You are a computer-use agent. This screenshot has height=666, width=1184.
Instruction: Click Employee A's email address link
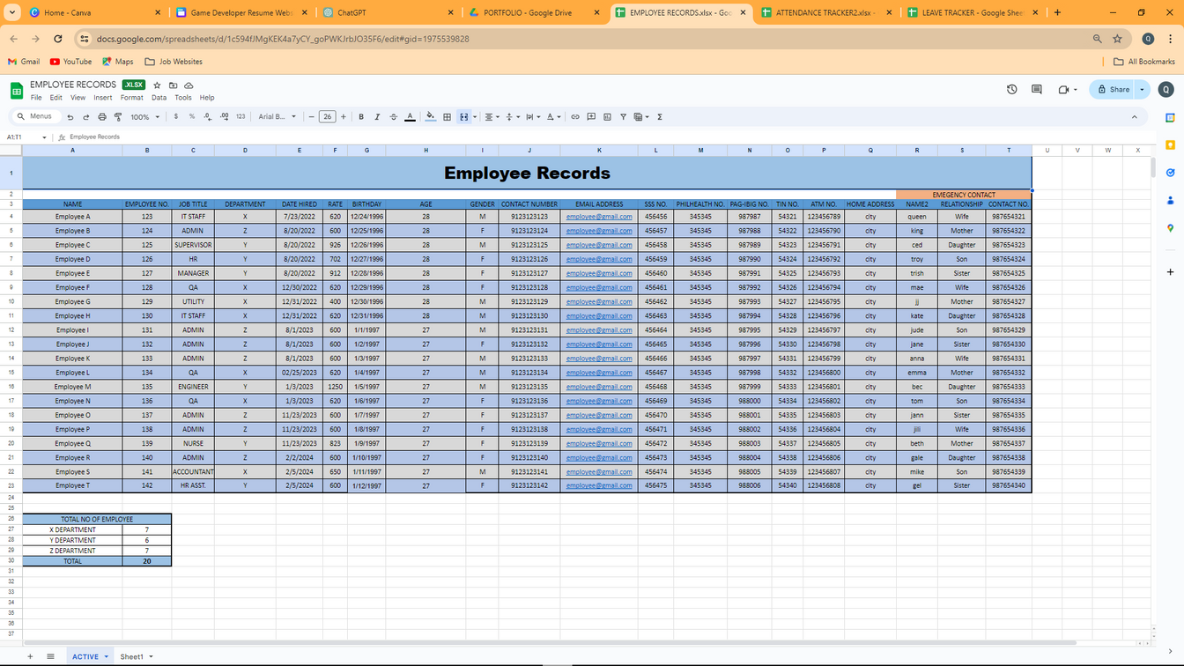click(x=599, y=217)
